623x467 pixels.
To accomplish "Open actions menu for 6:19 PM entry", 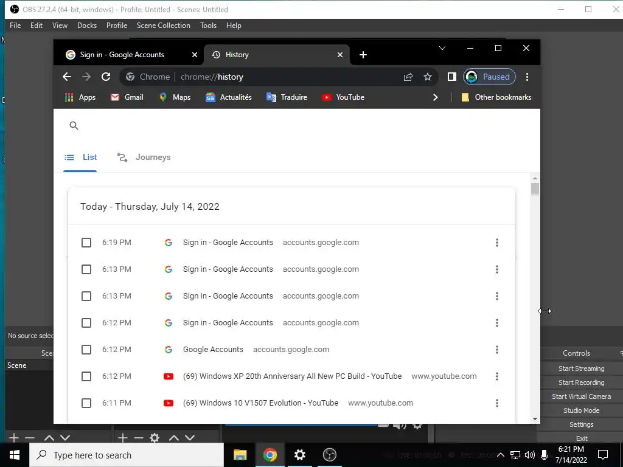I will 496,243.
